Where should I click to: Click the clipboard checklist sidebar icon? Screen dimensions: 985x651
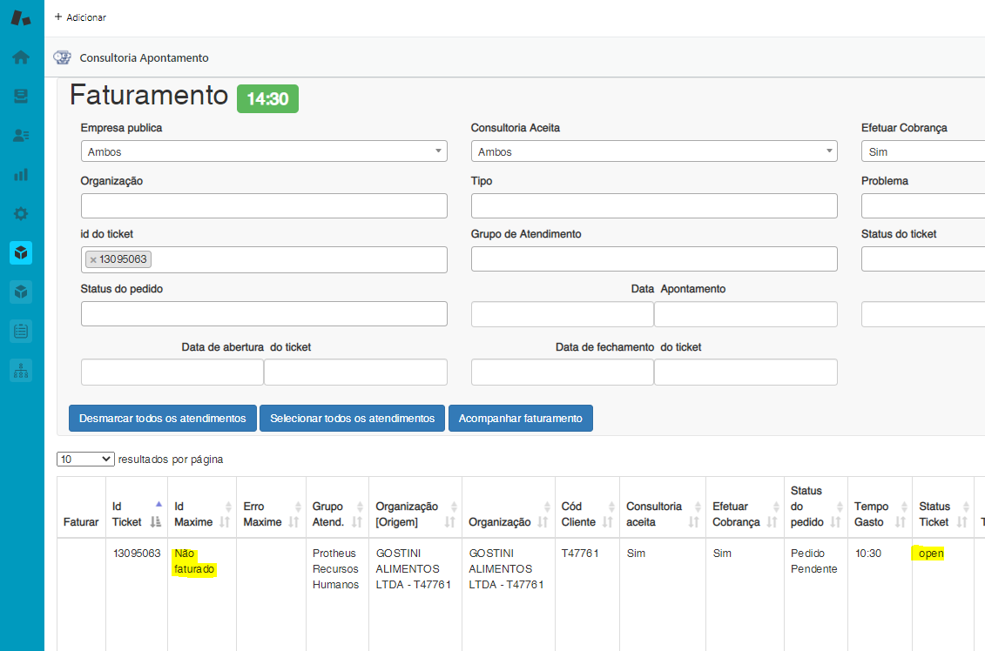21,332
